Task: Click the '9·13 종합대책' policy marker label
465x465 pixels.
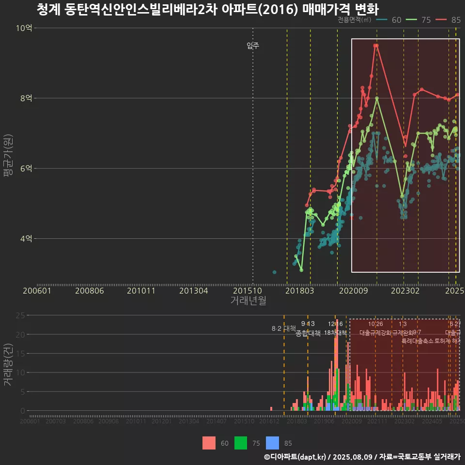Action: click(308, 328)
